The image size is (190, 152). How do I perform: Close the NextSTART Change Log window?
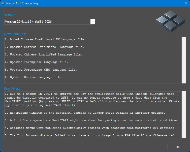[x=186, y=3]
